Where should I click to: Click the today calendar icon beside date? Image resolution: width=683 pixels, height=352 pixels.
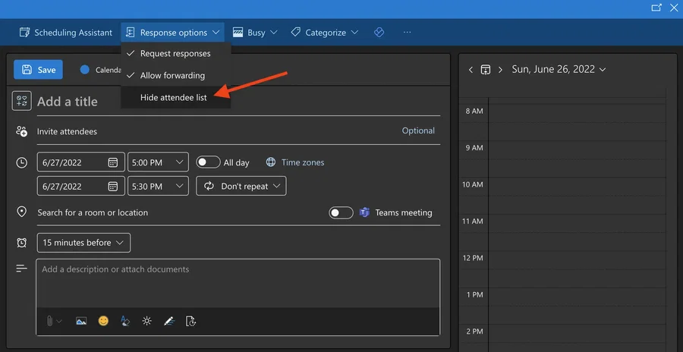[x=485, y=70]
